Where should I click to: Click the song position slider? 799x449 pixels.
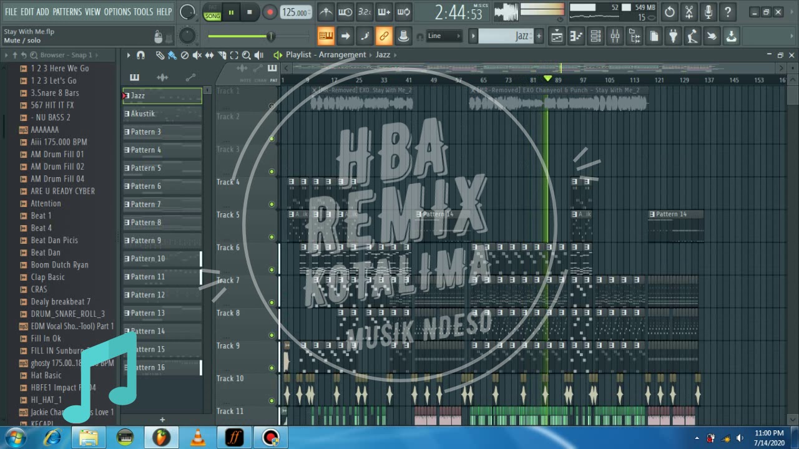pyautogui.click(x=259, y=36)
